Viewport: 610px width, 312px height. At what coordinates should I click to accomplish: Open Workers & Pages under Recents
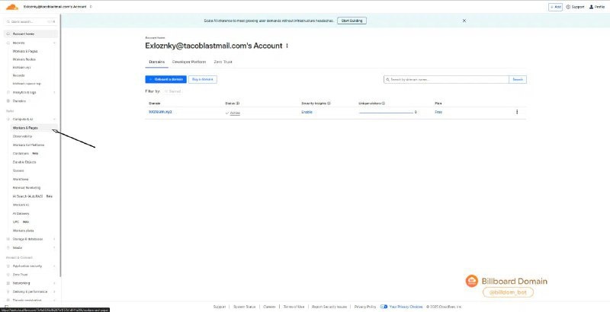[25, 51]
